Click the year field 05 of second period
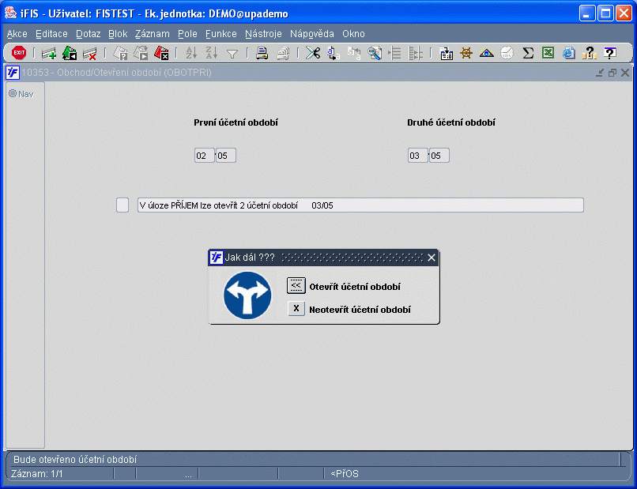The height and width of the screenshot is (489, 637). (x=439, y=156)
